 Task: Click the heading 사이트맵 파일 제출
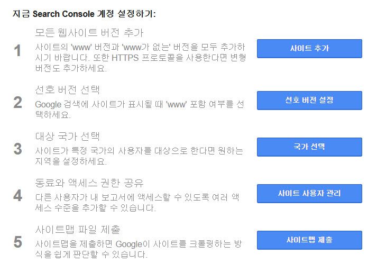point(78,229)
